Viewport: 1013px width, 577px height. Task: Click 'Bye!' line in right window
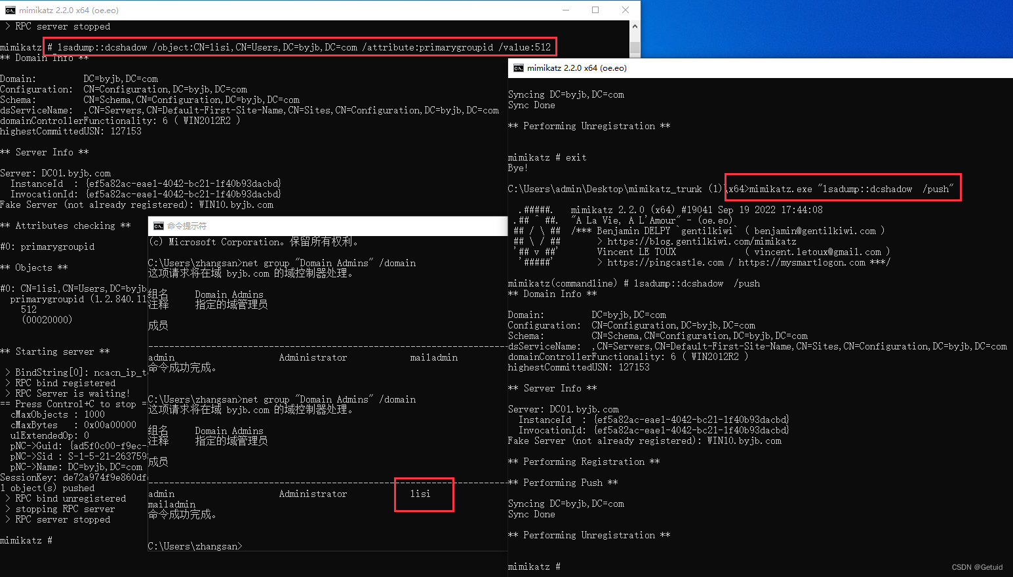click(x=518, y=168)
